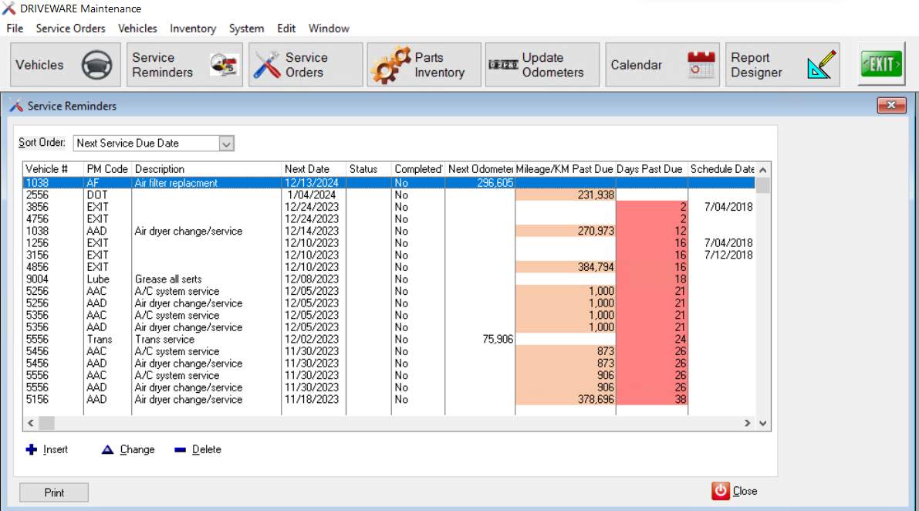Open the Inventory menu
Screen dimensions: 919x511
193,29
